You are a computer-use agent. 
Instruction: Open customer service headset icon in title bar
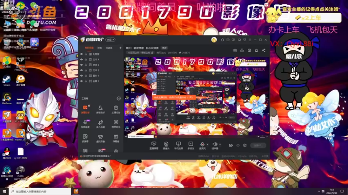222,40
